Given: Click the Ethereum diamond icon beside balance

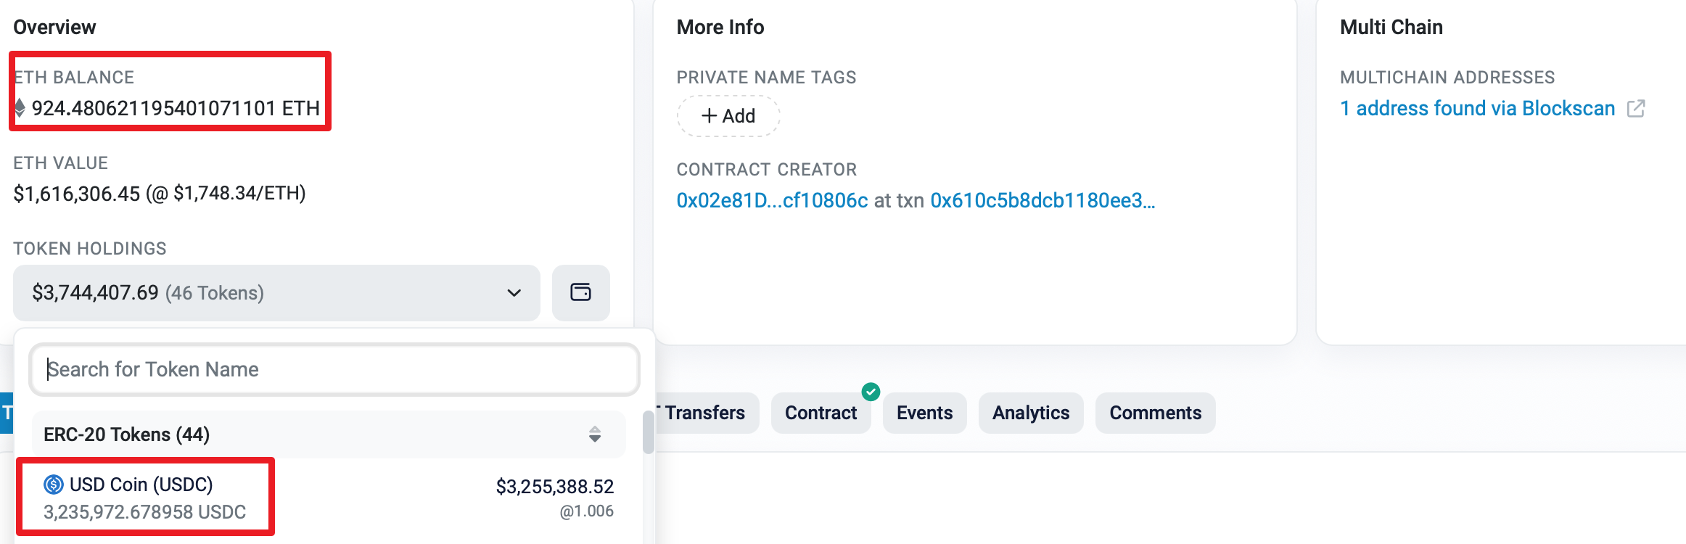Looking at the screenshot, I should pyautogui.click(x=20, y=108).
